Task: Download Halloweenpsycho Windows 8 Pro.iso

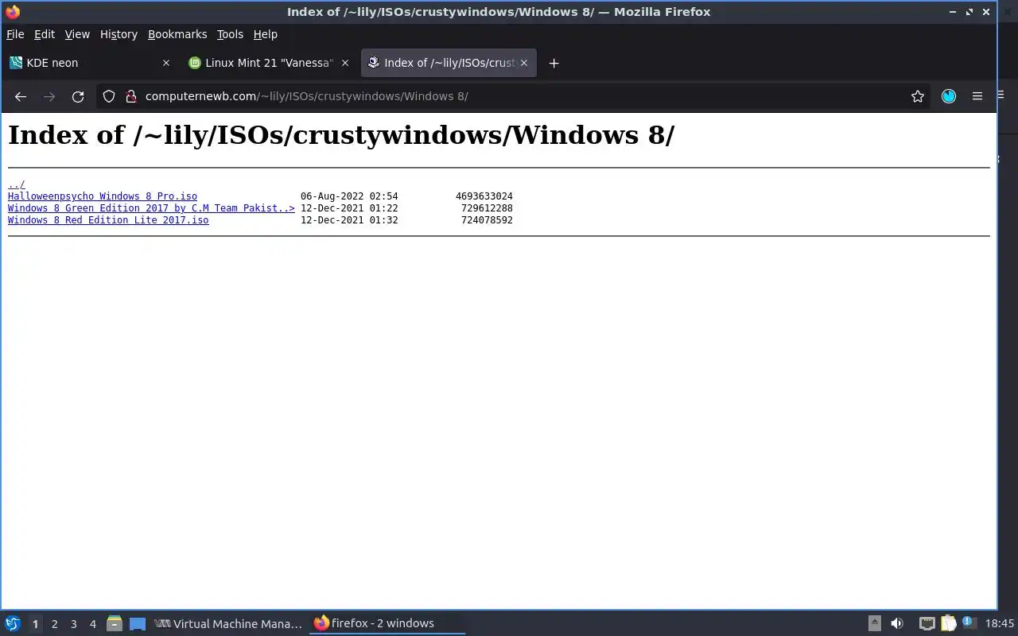Action: point(103,196)
